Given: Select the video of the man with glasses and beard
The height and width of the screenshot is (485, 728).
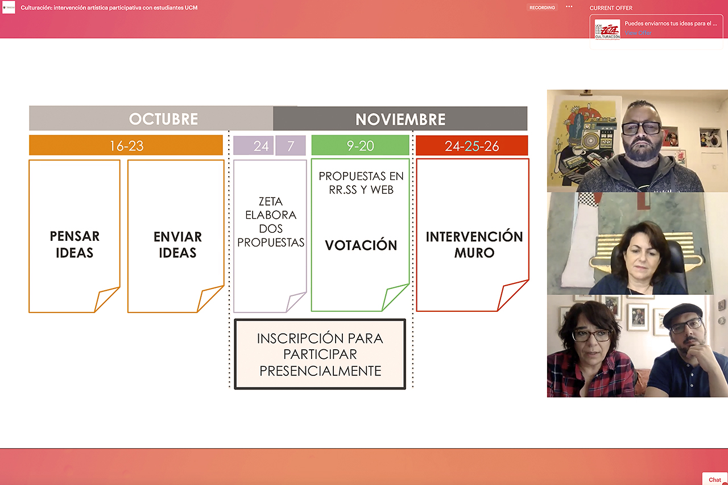Looking at the screenshot, I should (x=638, y=141).
